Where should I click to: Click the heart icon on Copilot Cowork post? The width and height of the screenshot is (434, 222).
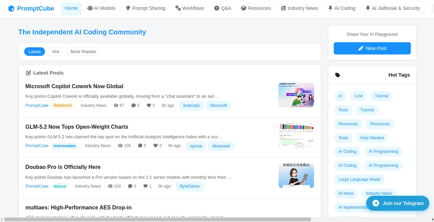coord(149,106)
